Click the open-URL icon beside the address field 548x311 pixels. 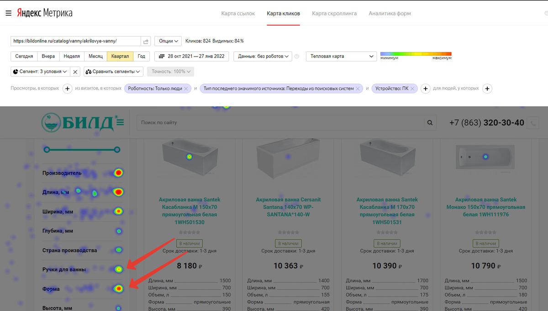tap(146, 41)
